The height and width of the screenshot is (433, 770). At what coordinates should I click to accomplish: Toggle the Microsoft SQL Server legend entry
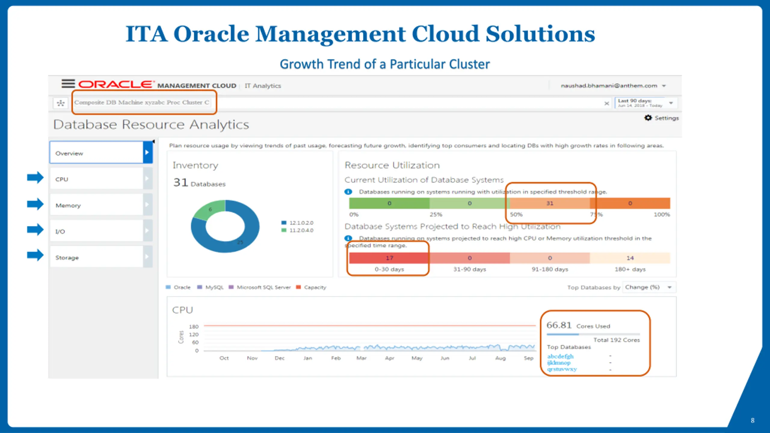click(260, 287)
